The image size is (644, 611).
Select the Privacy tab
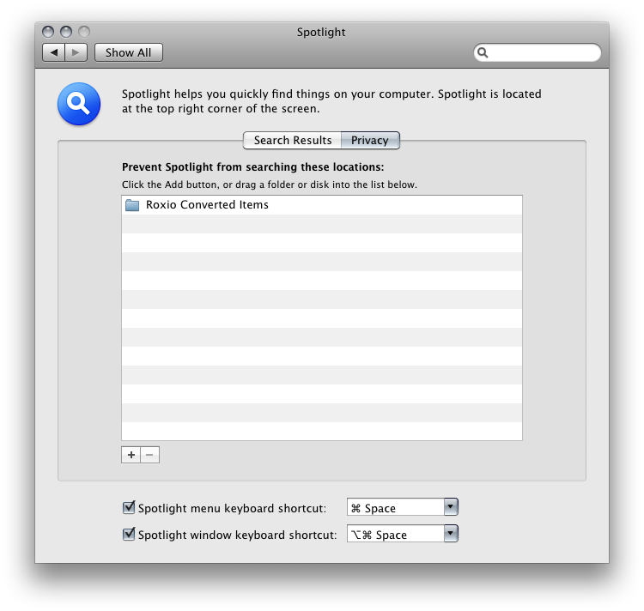click(370, 141)
